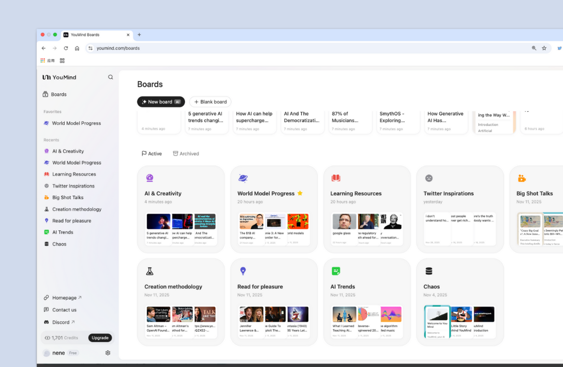Image resolution: width=563 pixels, height=367 pixels.
Task: Bookmark page with the browser star icon
Action: [544, 48]
